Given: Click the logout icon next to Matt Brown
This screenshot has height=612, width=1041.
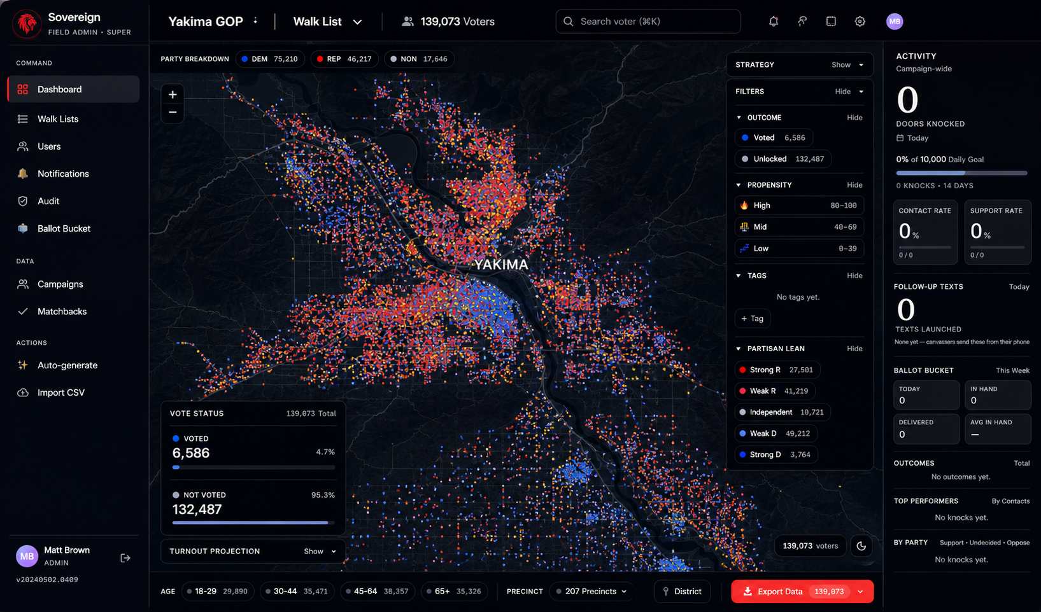Looking at the screenshot, I should [125, 558].
